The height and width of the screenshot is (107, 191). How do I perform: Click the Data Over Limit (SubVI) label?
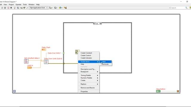[53, 59]
